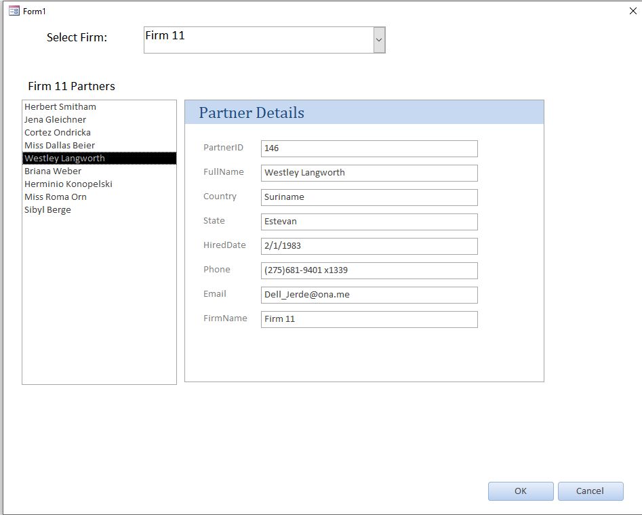Click the Firm 11 Partners heading
This screenshot has height=515, width=642.
tap(72, 86)
